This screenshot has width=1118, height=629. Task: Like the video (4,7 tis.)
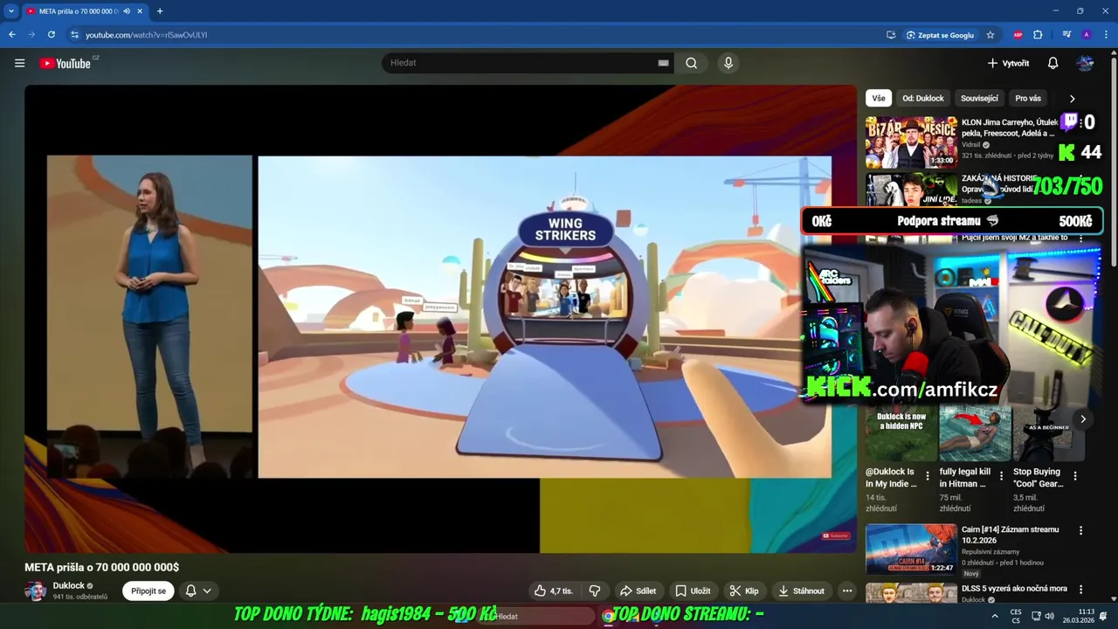553,591
